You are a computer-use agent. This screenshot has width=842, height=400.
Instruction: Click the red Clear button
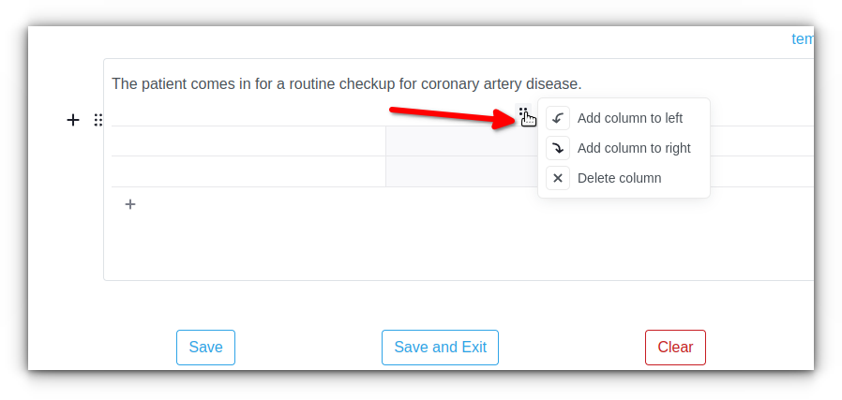coord(675,348)
